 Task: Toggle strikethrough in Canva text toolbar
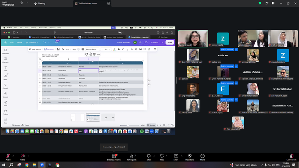coord(132,49)
